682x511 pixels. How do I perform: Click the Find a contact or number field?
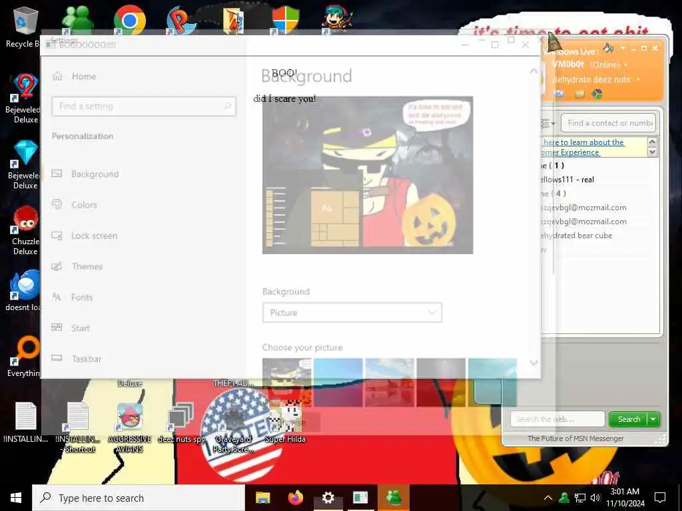pyautogui.click(x=609, y=123)
